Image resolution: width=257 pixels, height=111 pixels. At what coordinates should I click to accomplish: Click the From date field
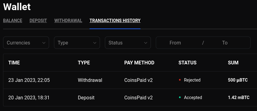point(175,43)
